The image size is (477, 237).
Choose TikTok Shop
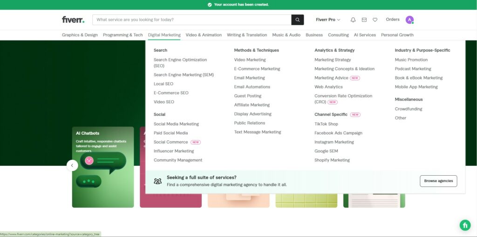(326, 124)
